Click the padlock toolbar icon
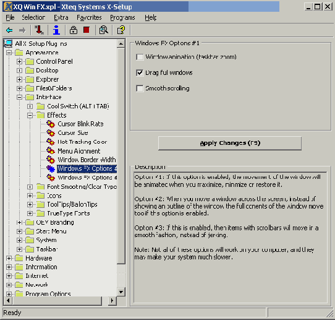This screenshot has height=320, width=335. tap(74, 30)
